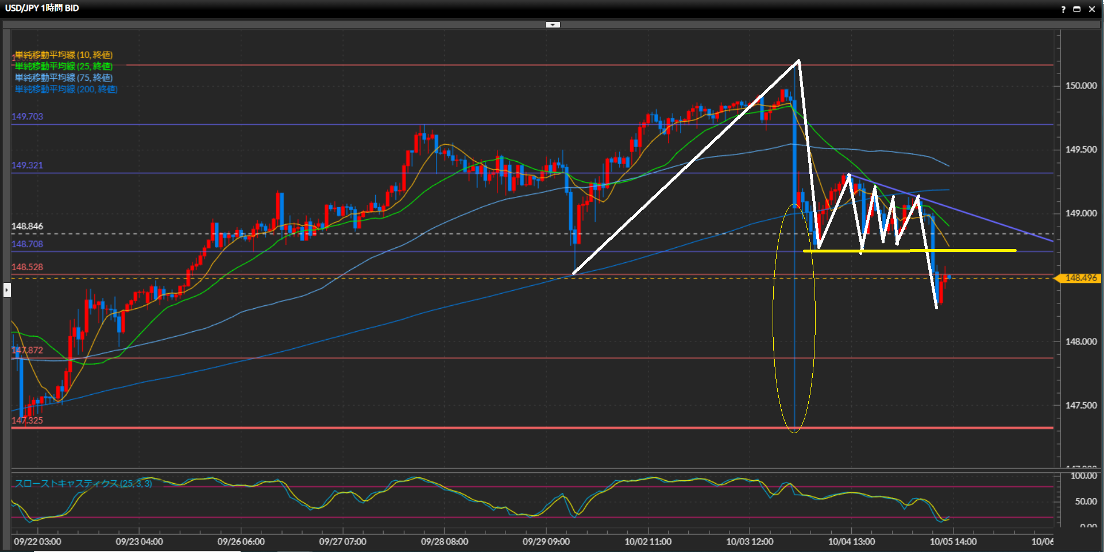Maximize the USD/JPY chart window

tap(1077, 9)
